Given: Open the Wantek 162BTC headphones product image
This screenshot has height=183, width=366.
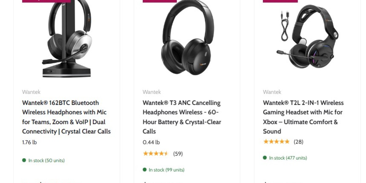Looking at the screenshot, I should coord(67,38).
